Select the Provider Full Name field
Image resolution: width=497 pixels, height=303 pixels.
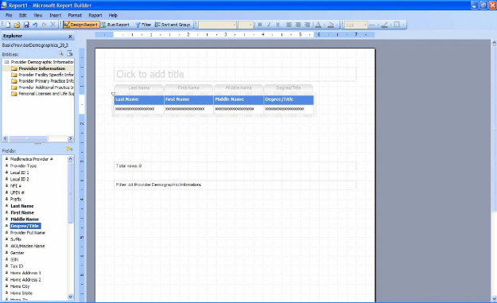[28, 233]
